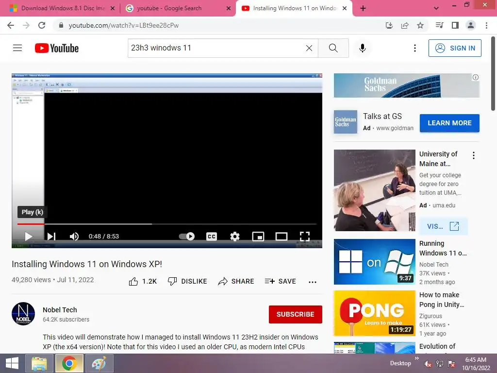Open File Explorer from taskbar
The height and width of the screenshot is (373, 497).
pos(39,363)
